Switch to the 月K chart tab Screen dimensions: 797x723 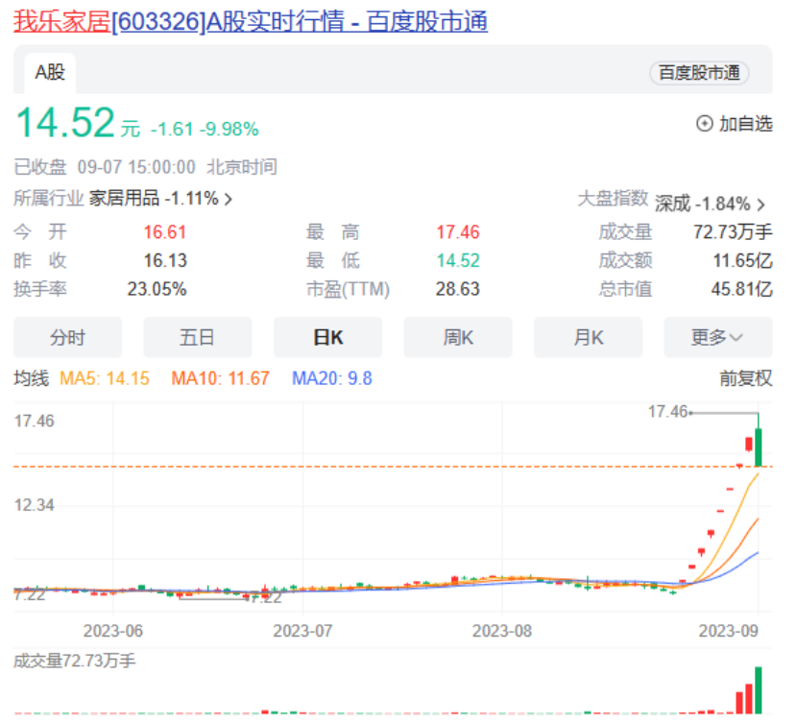point(588,337)
